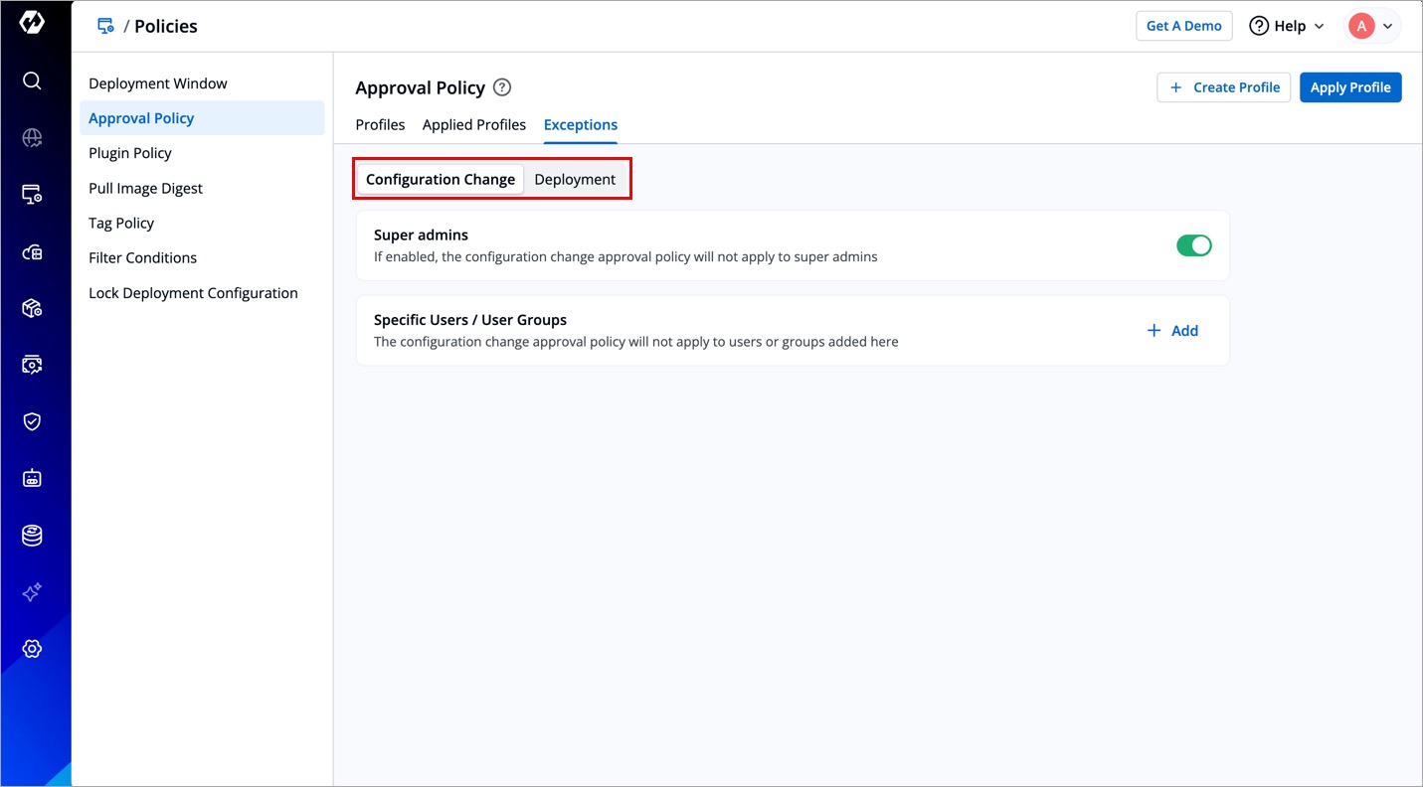Disable the Super admins exception toggle
The width and height of the screenshot is (1423, 787).
(x=1193, y=245)
